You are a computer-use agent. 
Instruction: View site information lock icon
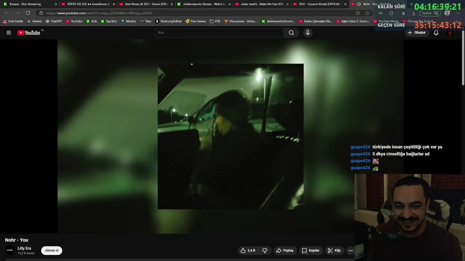(x=41, y=13)
